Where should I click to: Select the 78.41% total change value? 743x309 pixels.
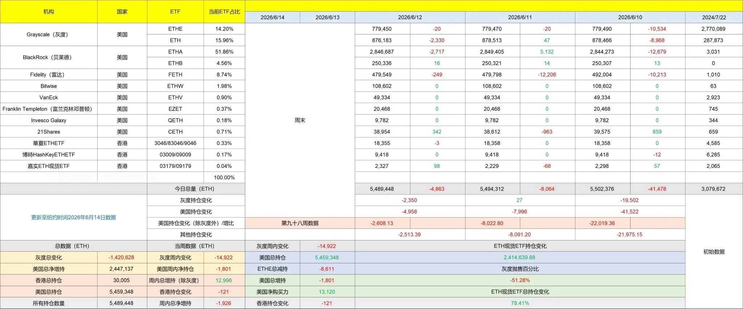pyautogui.click(x=520, y=303)
